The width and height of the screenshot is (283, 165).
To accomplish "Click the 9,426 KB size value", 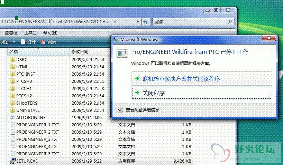I will 182,161.
